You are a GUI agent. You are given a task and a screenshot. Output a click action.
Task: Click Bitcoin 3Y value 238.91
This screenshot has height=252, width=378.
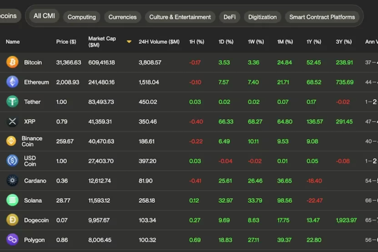click(x=344, y=63)
